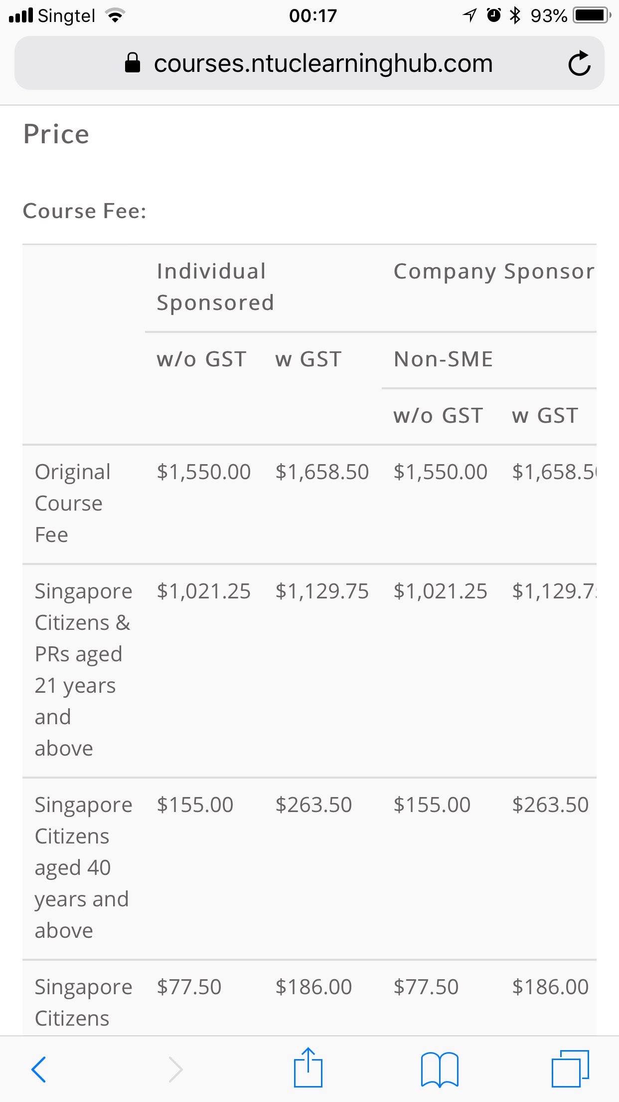Tap the Bluetooth status icon
The width and height of the screenshot is (619, 1102).
(515, 15)
